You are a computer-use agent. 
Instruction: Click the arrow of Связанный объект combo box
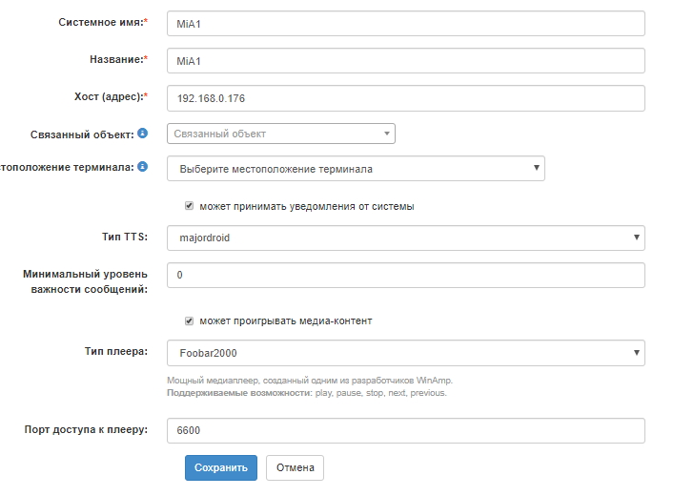[387, 134]
